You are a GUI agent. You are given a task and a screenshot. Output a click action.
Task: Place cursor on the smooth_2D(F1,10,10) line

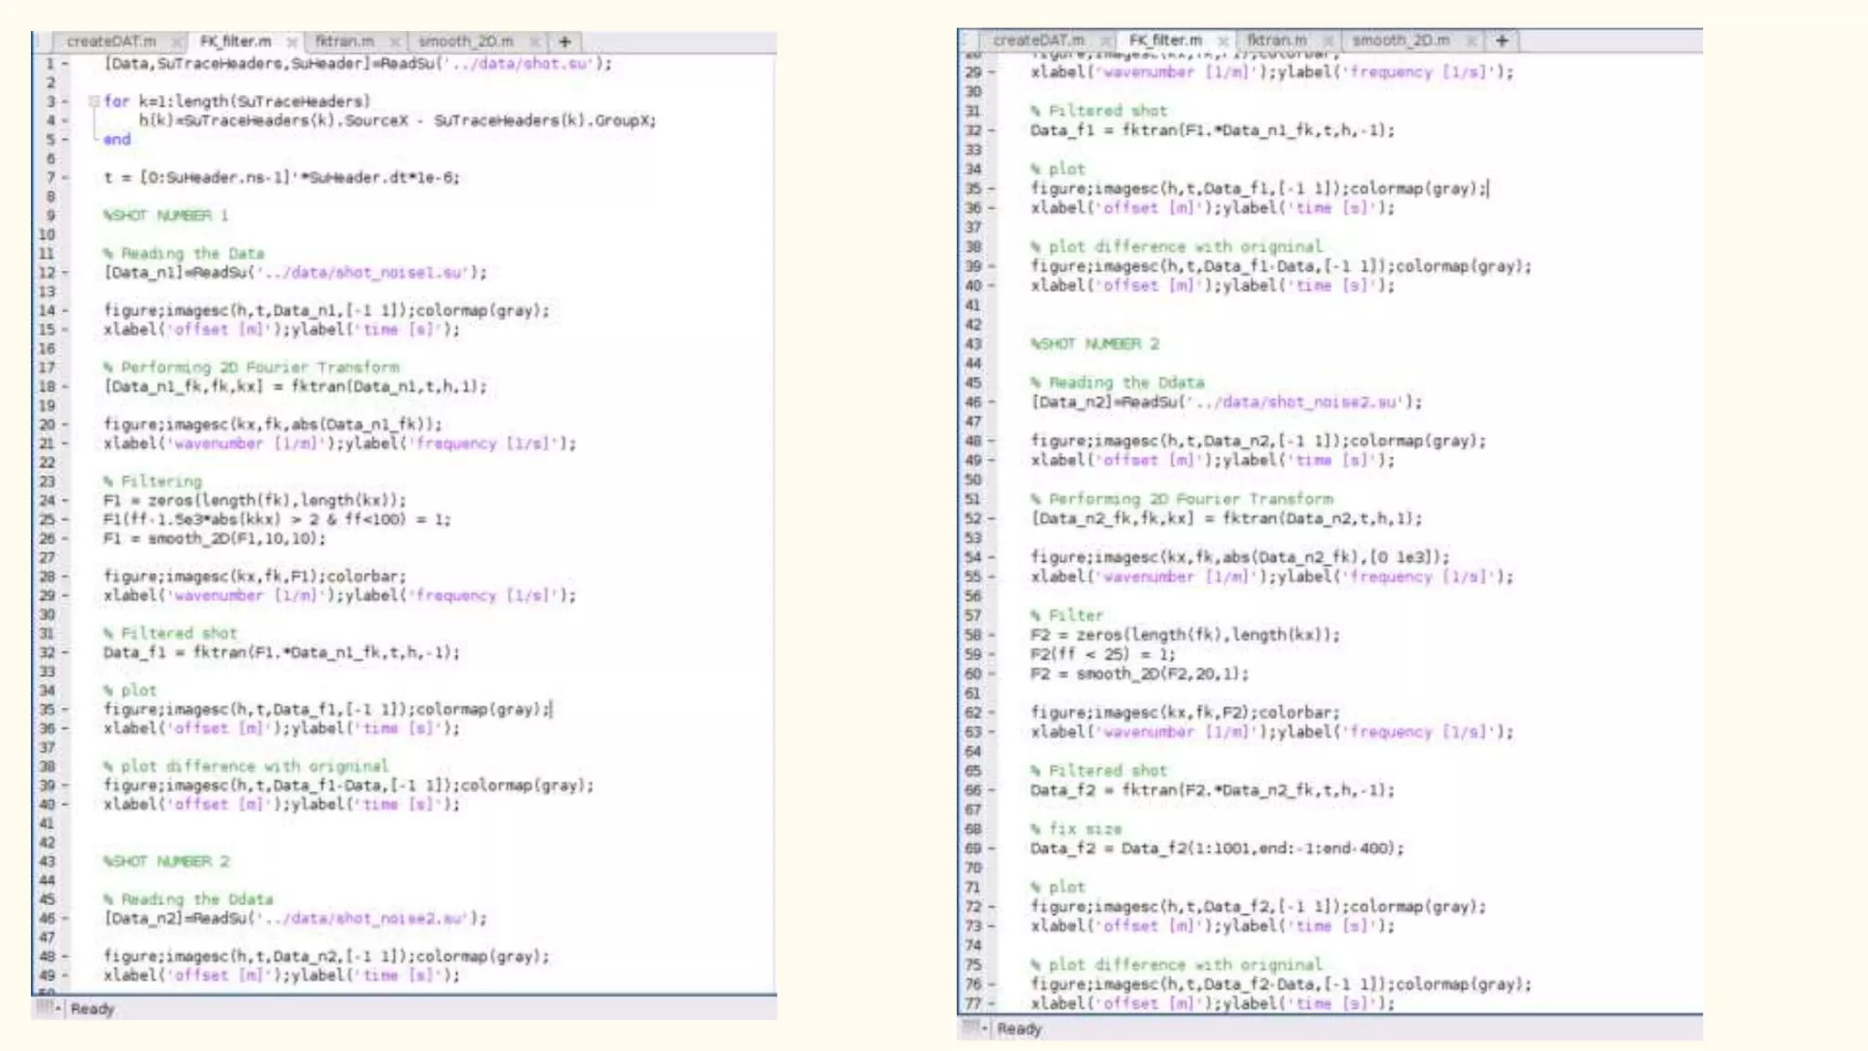pos(214,538)
